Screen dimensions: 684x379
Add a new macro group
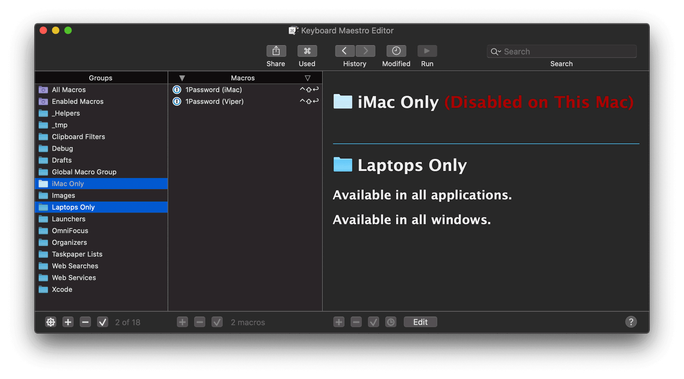point(68,322)
